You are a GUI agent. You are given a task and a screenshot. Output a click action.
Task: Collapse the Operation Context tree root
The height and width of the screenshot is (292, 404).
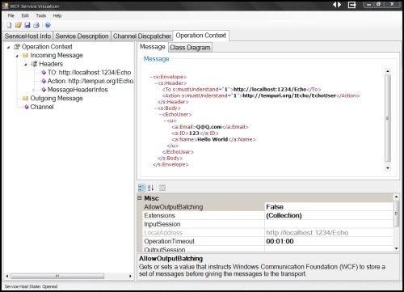tap(8, 47)
